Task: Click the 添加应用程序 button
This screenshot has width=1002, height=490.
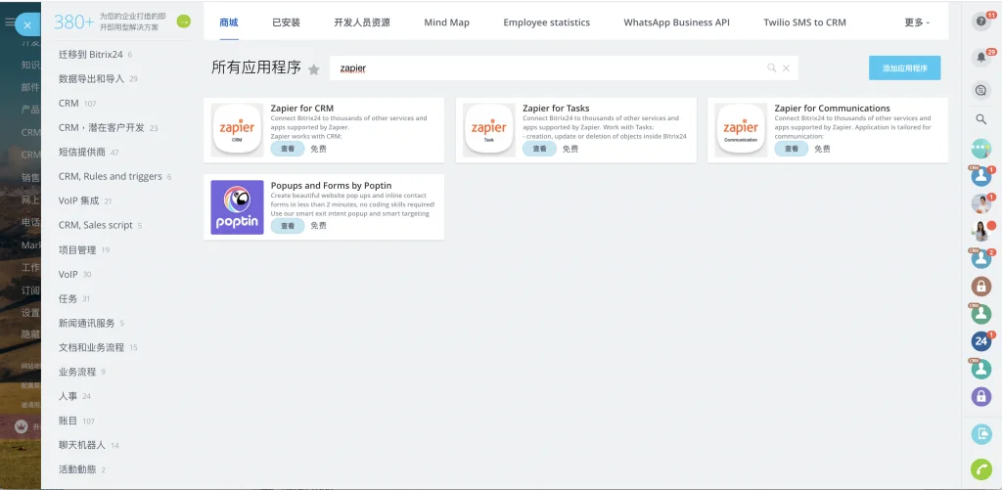Action: (x=904, y=67)
